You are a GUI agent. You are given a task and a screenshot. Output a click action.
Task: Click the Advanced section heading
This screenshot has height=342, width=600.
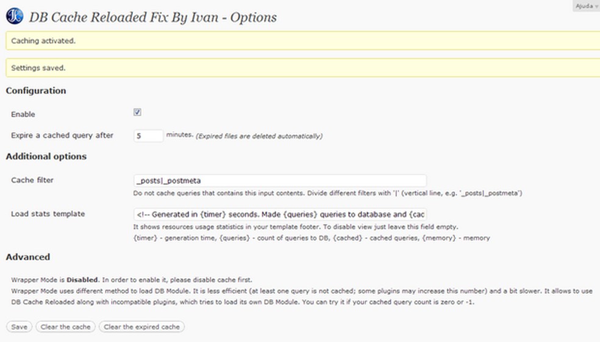tap(28, 257)
